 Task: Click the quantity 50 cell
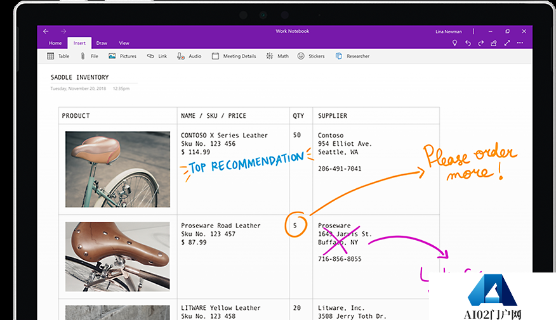(x=297, y=135)
